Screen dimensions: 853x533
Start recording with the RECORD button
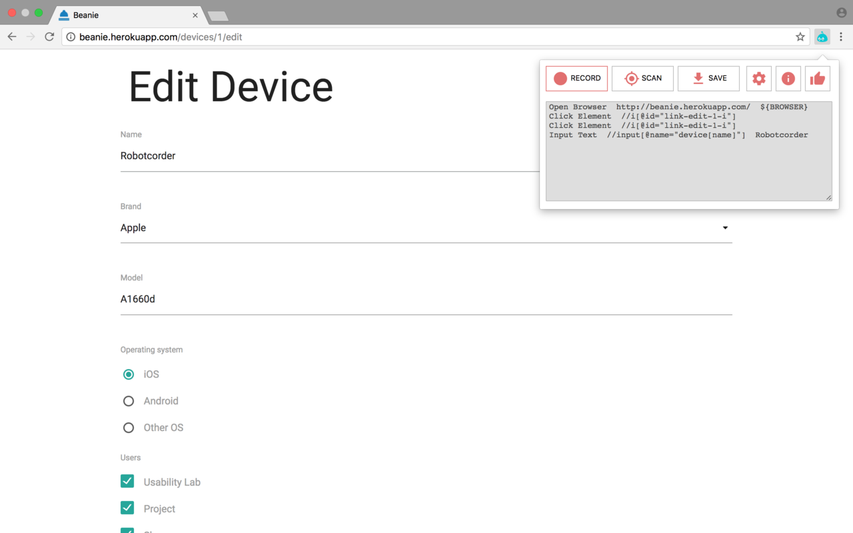pos(576,78)
